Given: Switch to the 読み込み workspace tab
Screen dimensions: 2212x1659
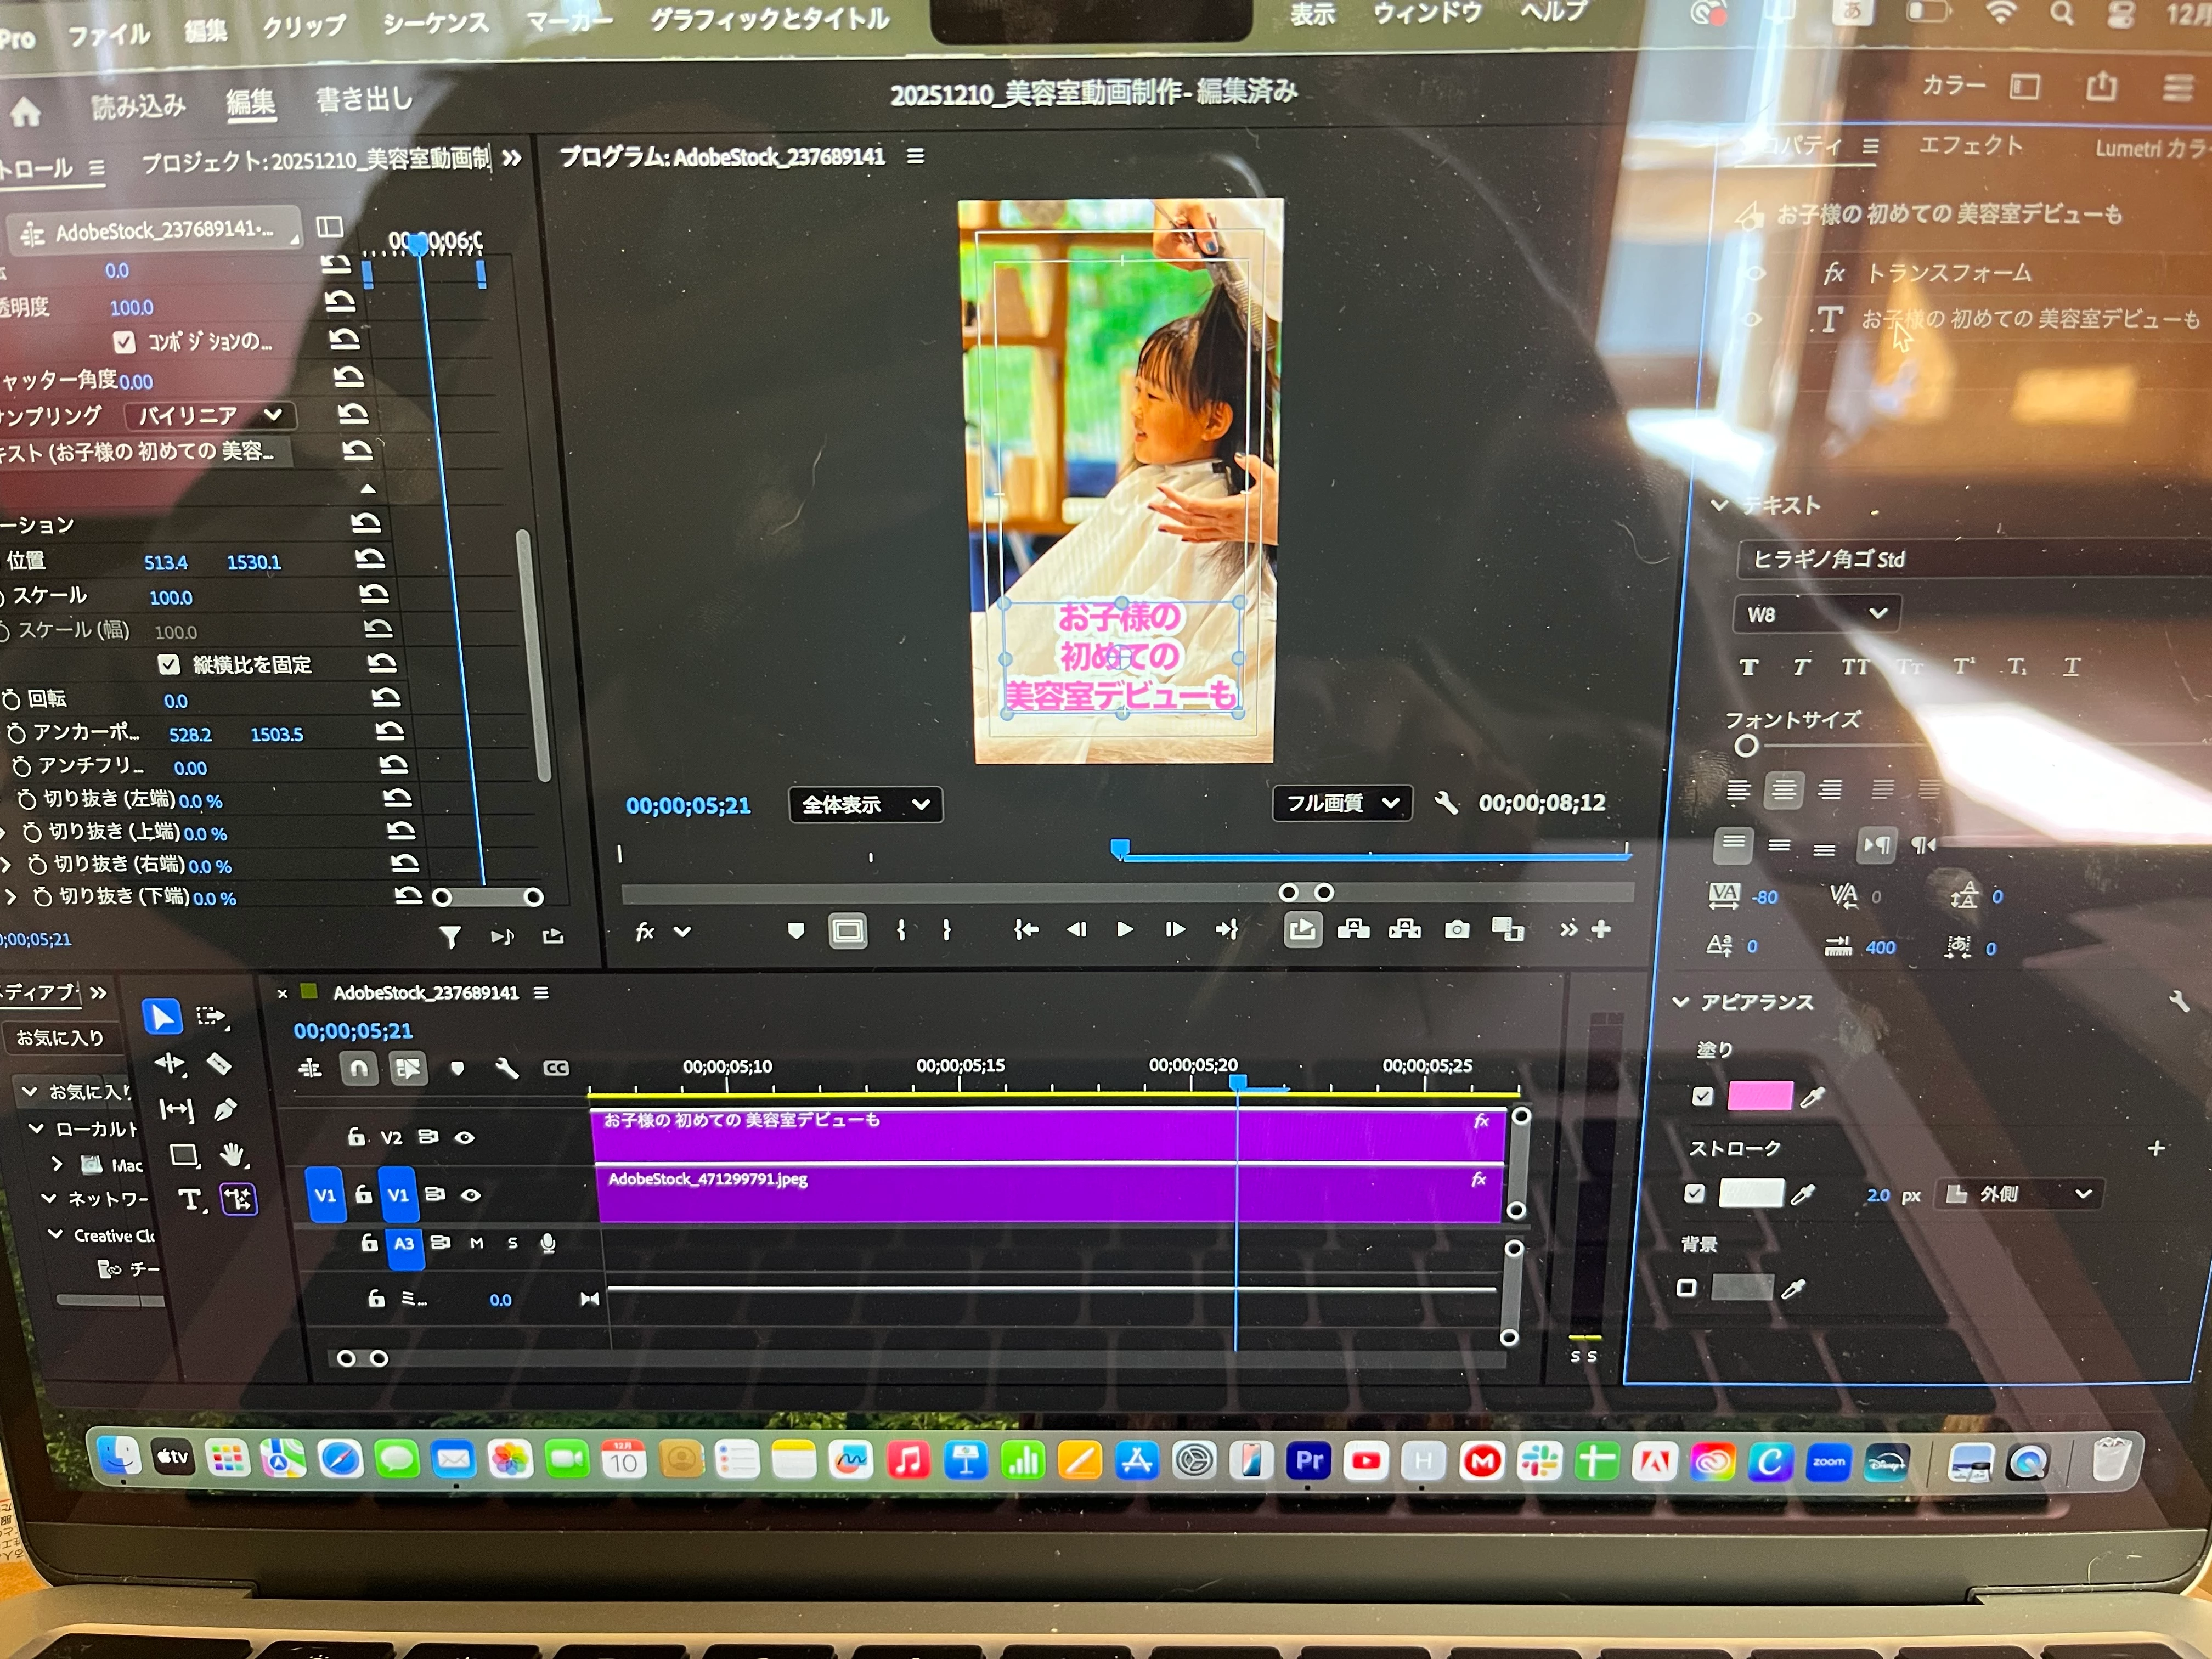Looking at the screenshot, I should pyautogui.click(x=138, y=105).
